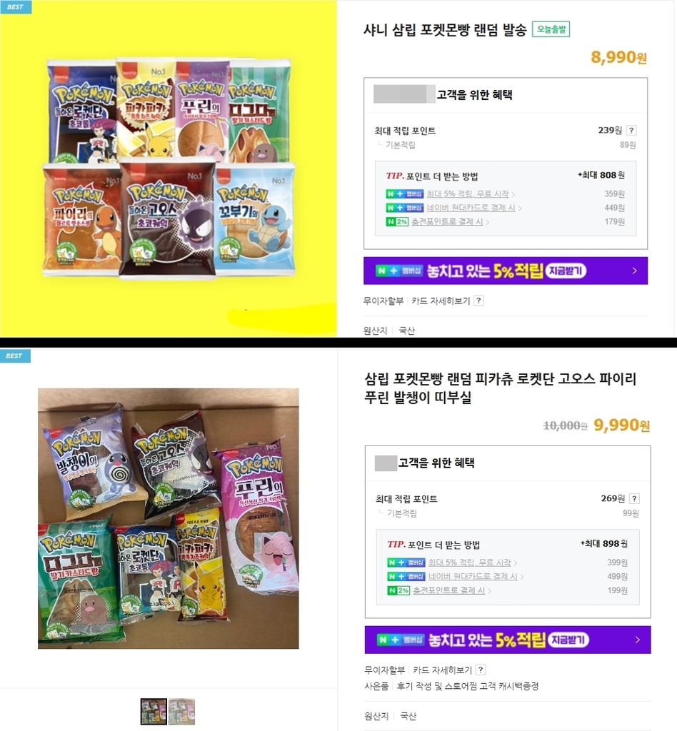Click 지금받기 button on the bottom banner
The image size is (677, 731).
coord(568,640)
